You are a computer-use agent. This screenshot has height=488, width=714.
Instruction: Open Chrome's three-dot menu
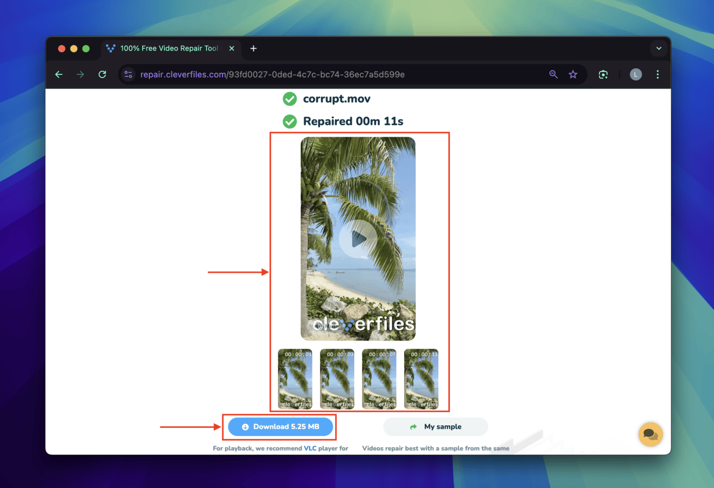pyautogui.click(x=658, y=75)
